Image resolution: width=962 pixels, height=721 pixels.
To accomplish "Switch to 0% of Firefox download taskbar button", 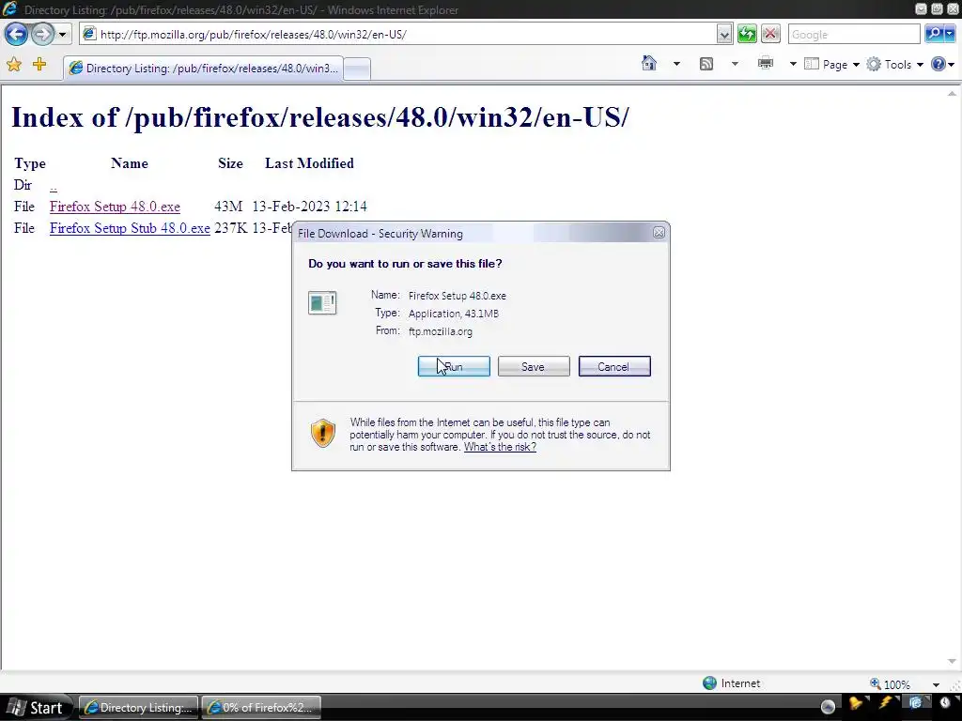I will pyautogui.click(x=261, y=708).
